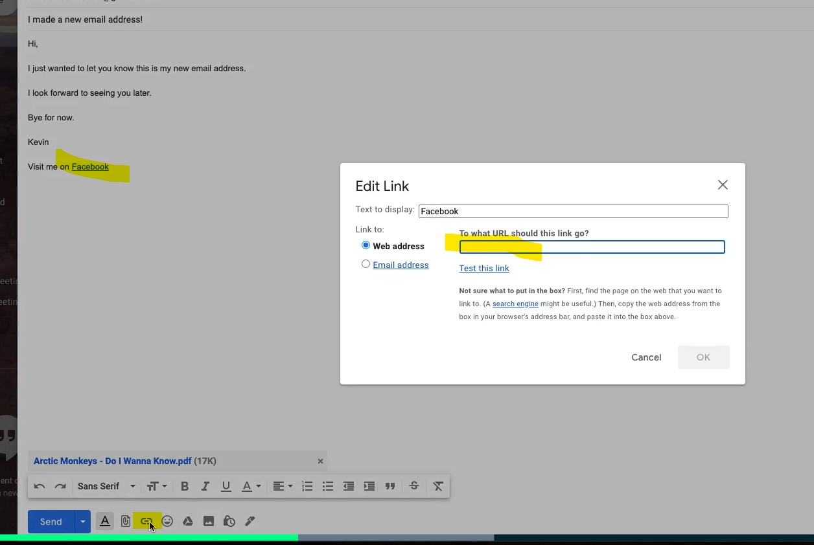The image size is (814, 545).
Task: Remove formatting from text
Action: pyautogui.click(x=438, y=486)
